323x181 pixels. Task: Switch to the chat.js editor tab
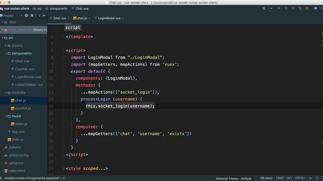pos(82,18)
